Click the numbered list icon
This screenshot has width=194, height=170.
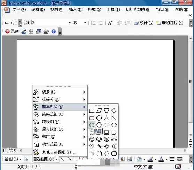93,23
